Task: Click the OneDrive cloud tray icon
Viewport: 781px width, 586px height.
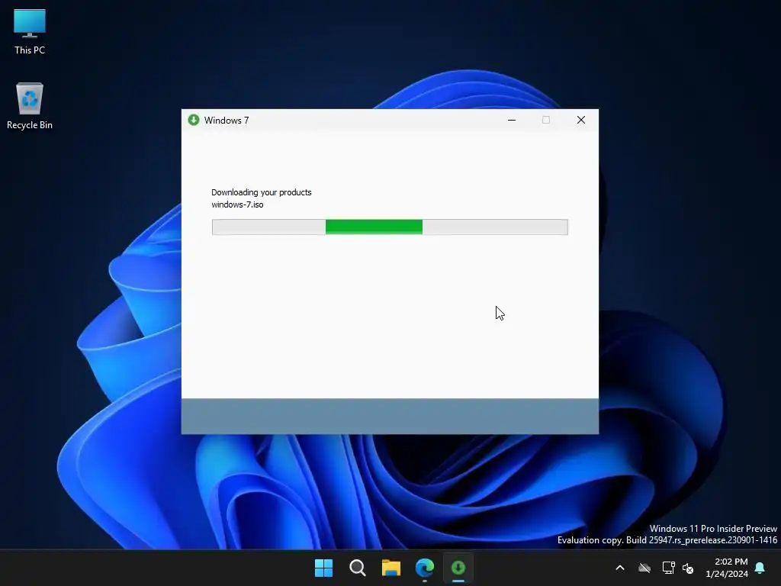Action: [x=644, y=568]
